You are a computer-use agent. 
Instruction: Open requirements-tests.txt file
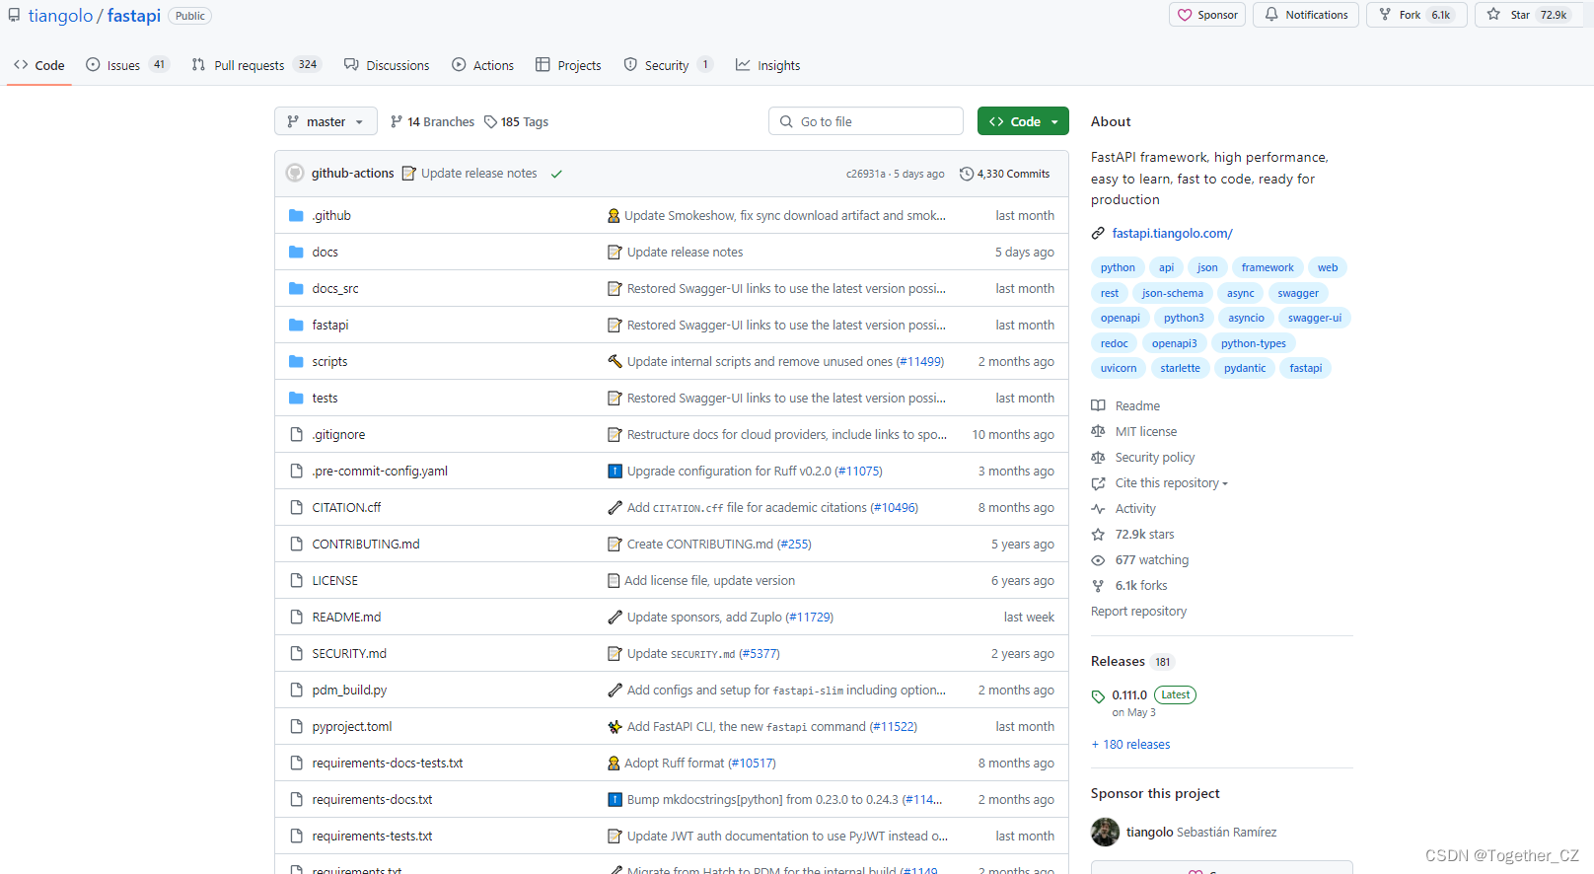tap(372, 836)
